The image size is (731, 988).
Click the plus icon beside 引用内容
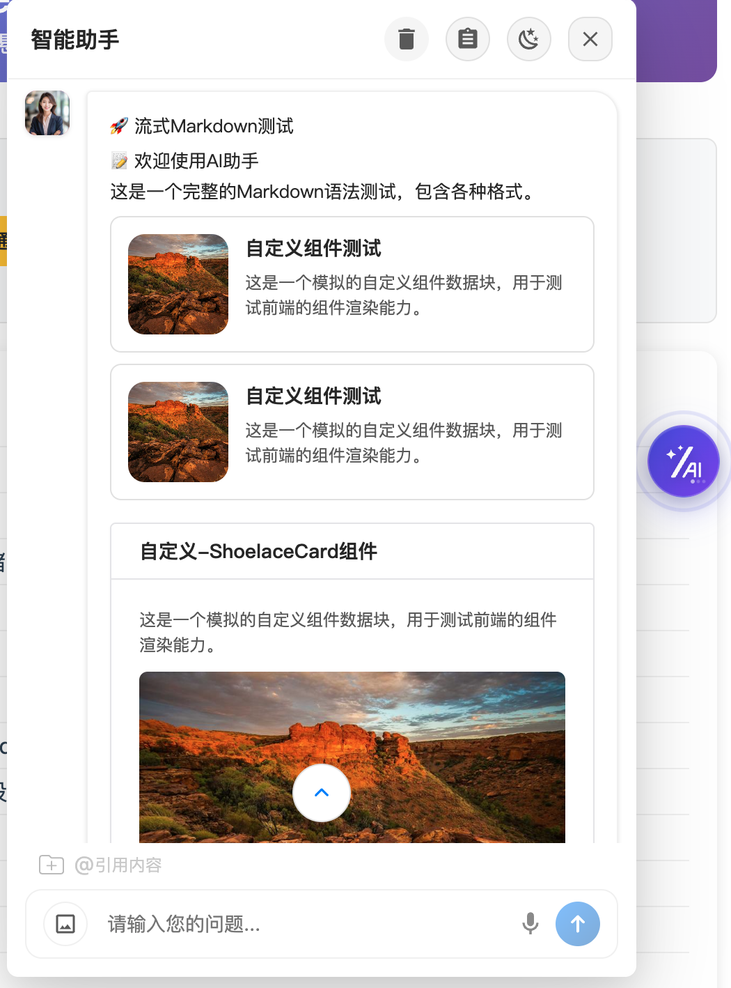[x=51, y=865]
